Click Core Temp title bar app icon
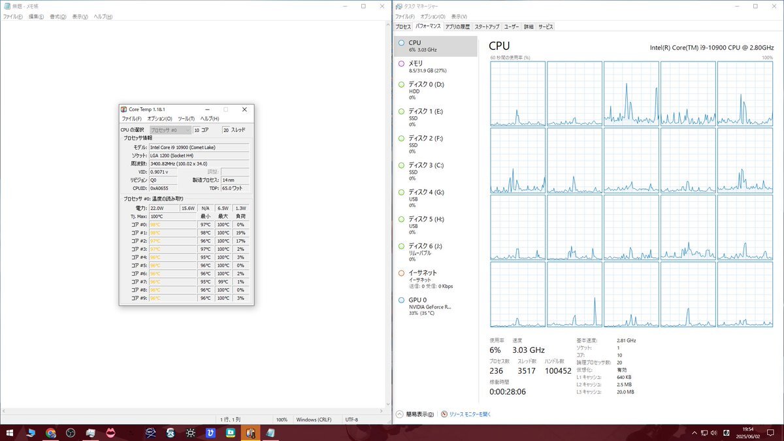 click(124, 110)
